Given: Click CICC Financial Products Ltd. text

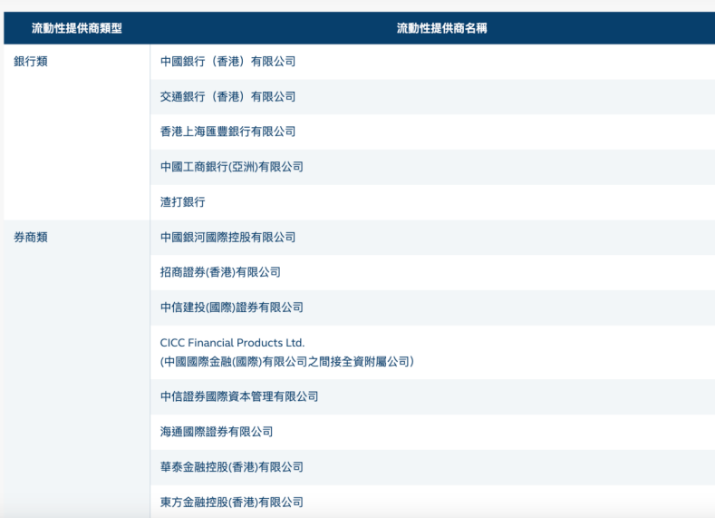Looking at the screenshot, I should pyautogui.click(x=232, y=343).
